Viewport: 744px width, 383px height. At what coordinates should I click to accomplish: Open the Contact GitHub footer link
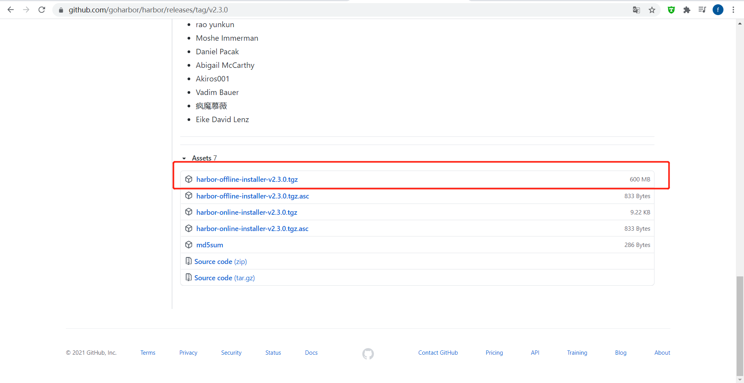(x=438, y=353)
